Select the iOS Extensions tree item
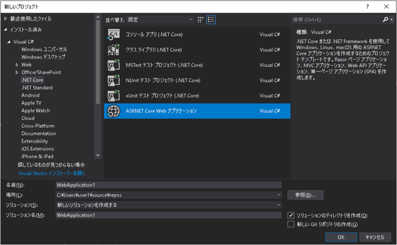This screenshot has width=397, height=245. pos(38,148)
